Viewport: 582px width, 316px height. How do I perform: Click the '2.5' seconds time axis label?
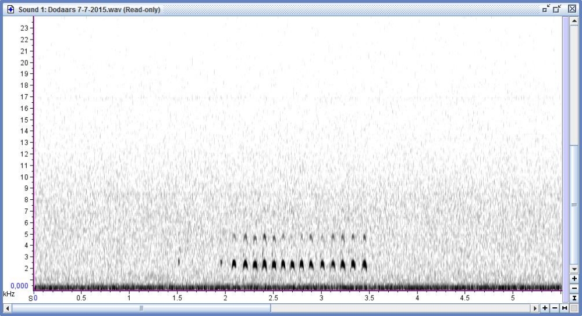coord(273,298)
